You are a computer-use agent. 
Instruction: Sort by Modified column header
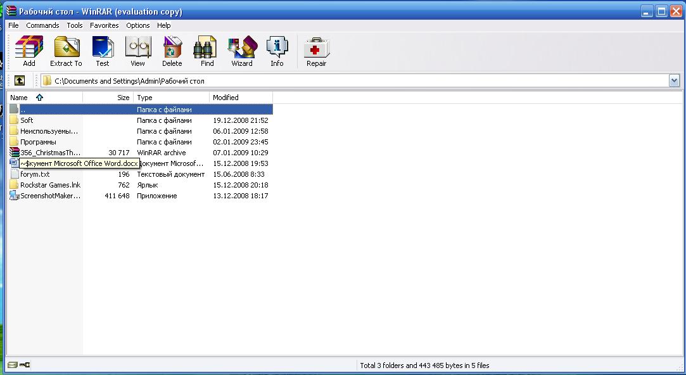pyautogui.click(x=241, y=97)
